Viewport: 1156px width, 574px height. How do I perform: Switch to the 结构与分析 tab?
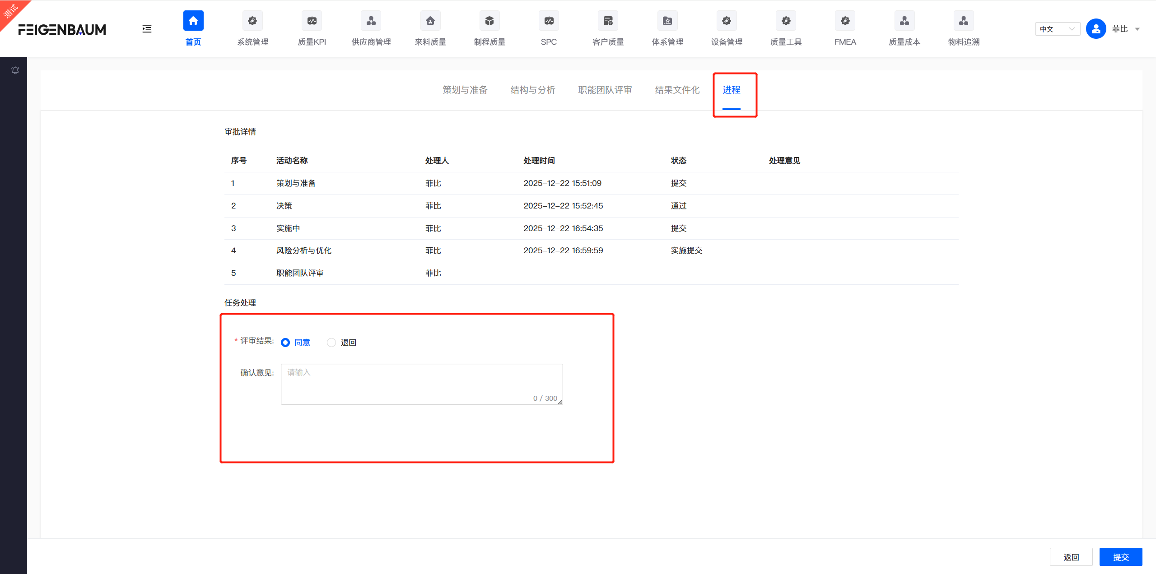tap(532, 90)
